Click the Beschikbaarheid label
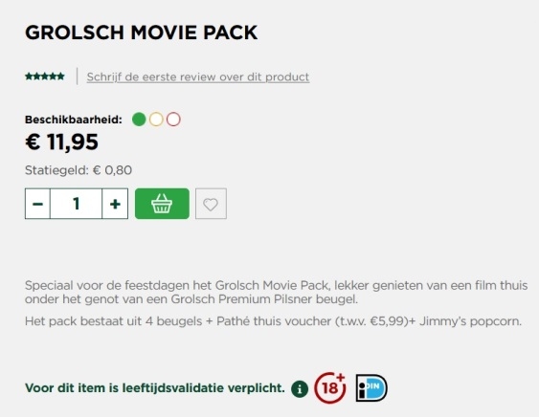 pyautogui.click(x=74, y=120)
